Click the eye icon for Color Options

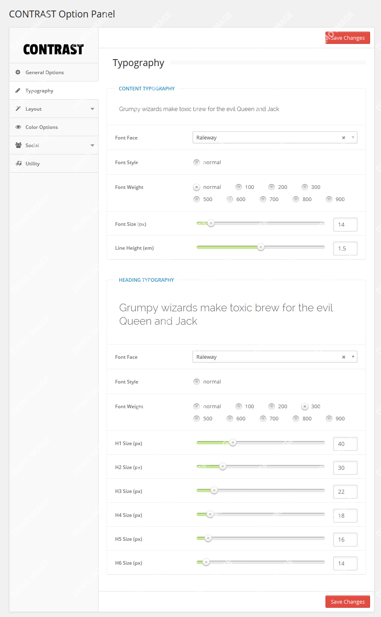coord(18,127)
